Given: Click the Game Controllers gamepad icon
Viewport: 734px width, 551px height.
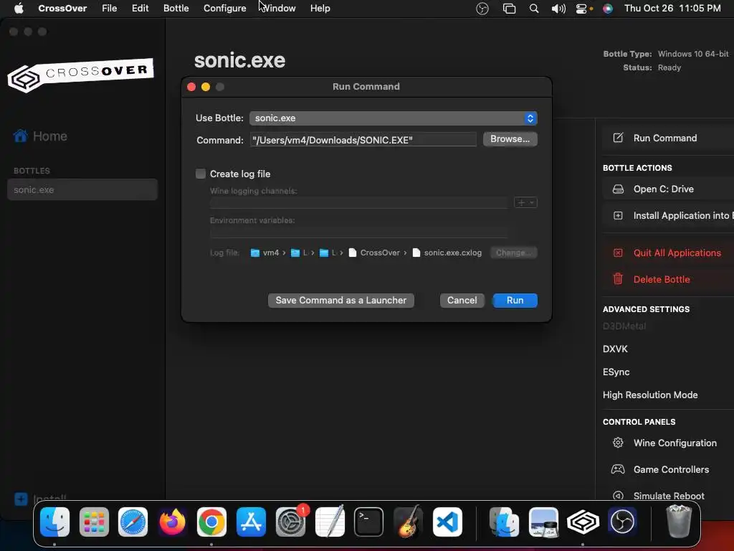Looking at the screenshot, I should click(618, 469).
